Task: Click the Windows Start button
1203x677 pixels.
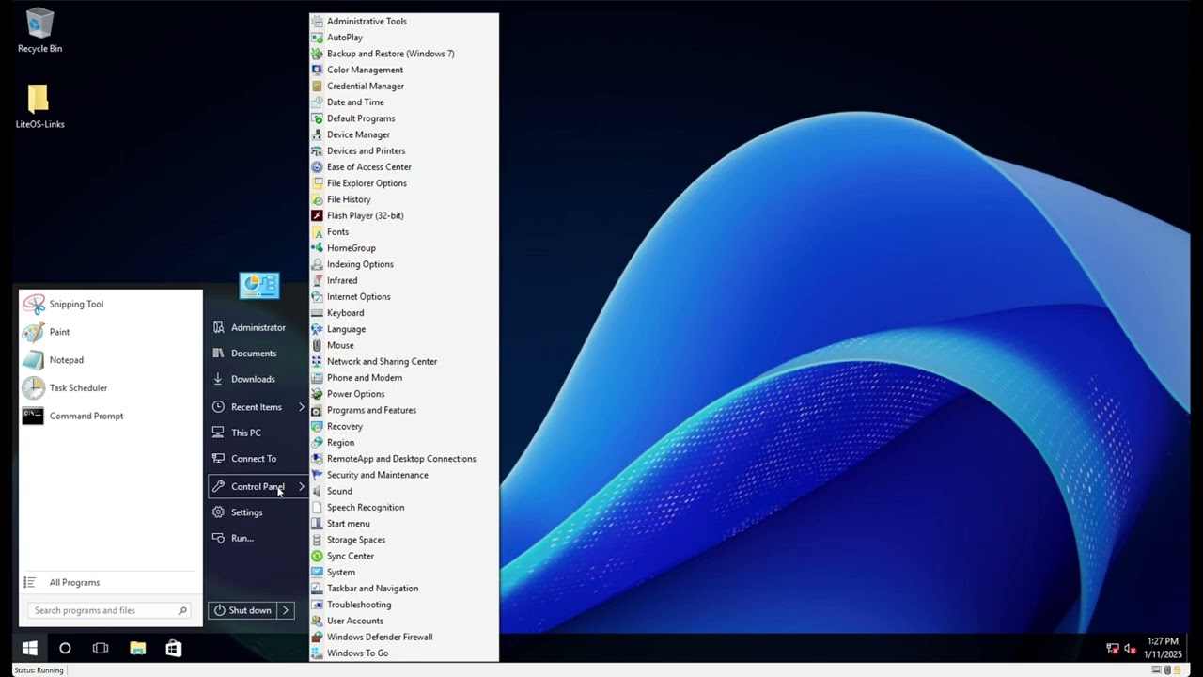Action: pos(29,648)
